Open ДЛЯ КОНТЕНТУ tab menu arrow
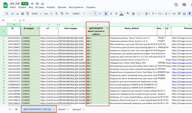 [x=53, y=109]
